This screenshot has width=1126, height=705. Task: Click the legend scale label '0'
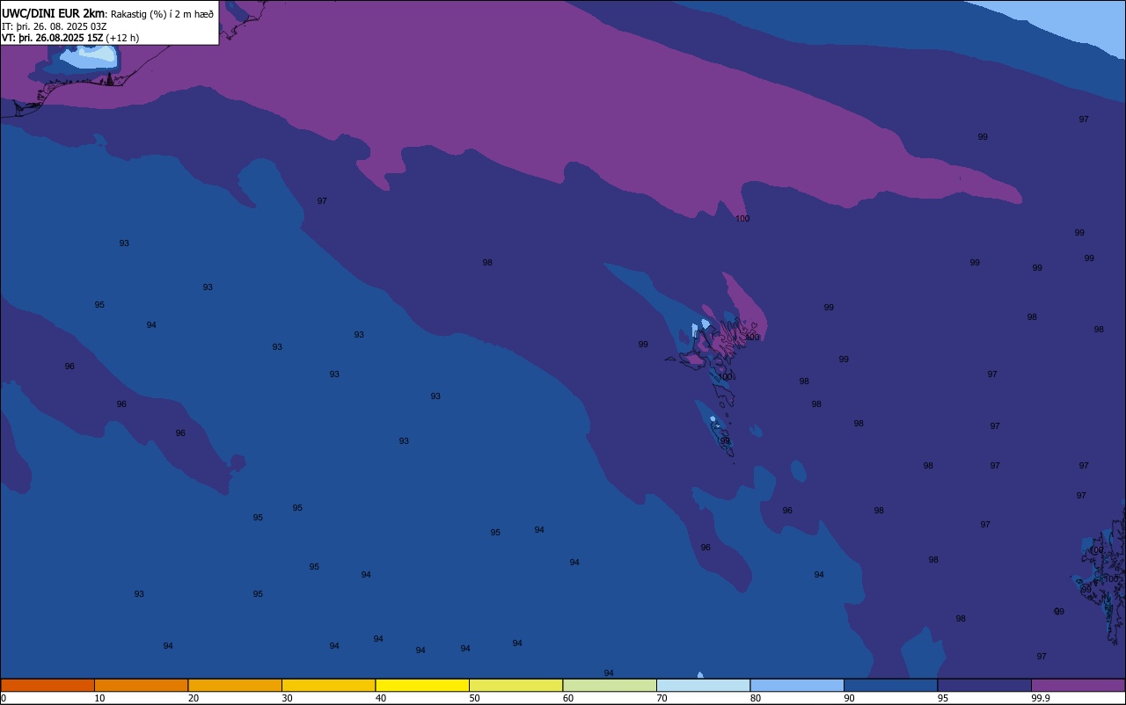(4, 698)
